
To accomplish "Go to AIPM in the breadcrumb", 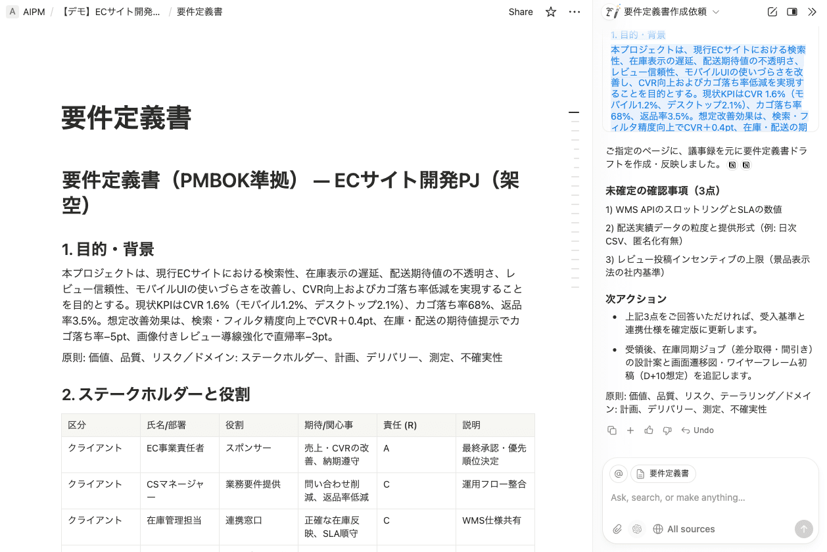I will (34, 12).
